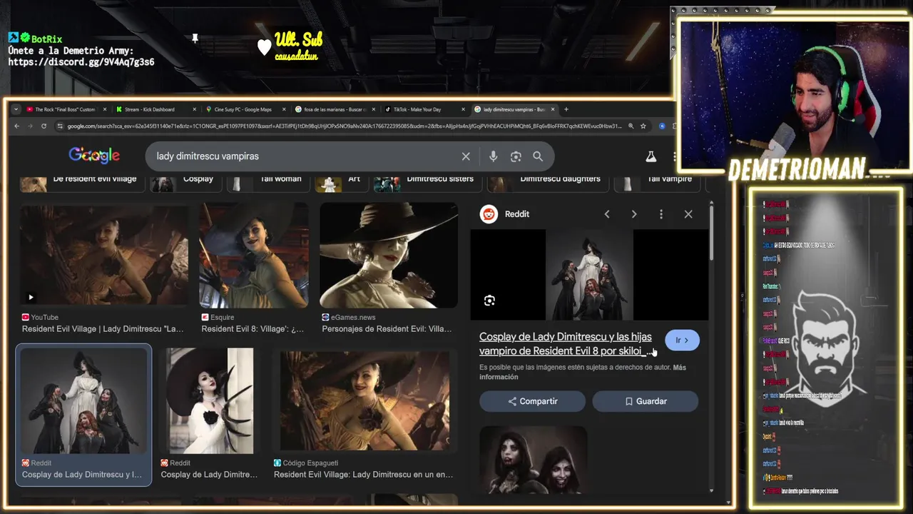Go to Google homepage via logo
913x514 pixels.
coord(94,156)
